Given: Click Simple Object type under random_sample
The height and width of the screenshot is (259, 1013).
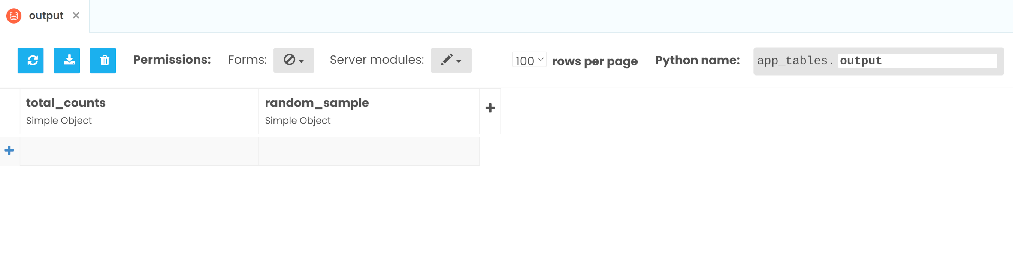Looking at the screenshot, I should coord(298,121).
